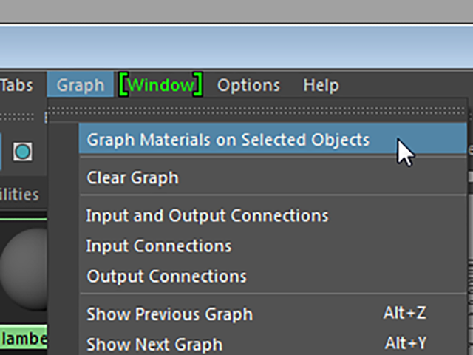Select Input Connections entry
The width and height of the screenshot is (473, 355).
(273, 246)
